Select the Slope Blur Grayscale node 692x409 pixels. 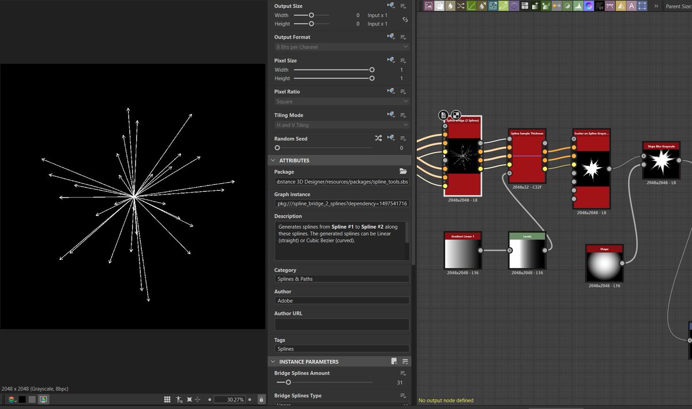tap(661, 161)
